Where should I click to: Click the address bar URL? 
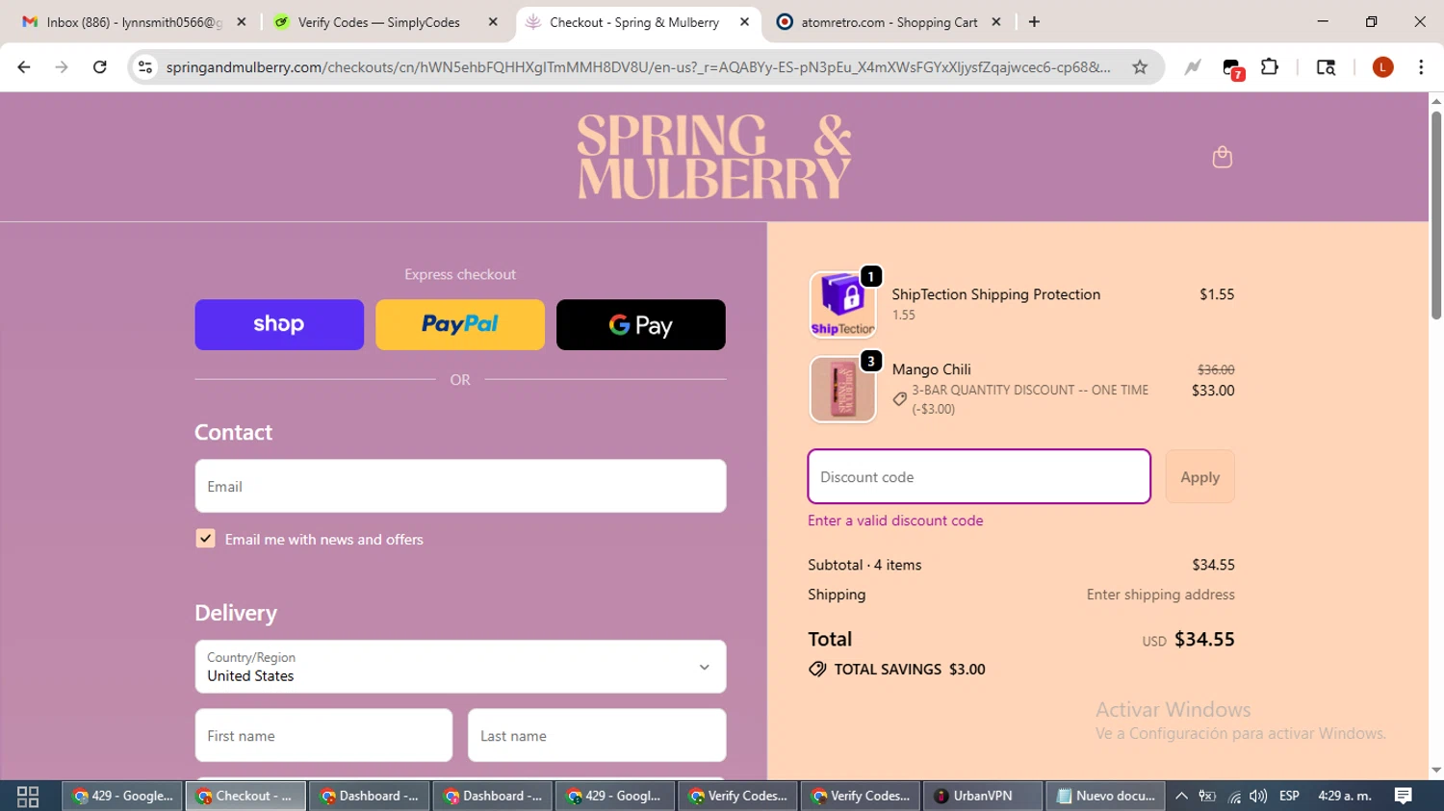tap(638, 66)
